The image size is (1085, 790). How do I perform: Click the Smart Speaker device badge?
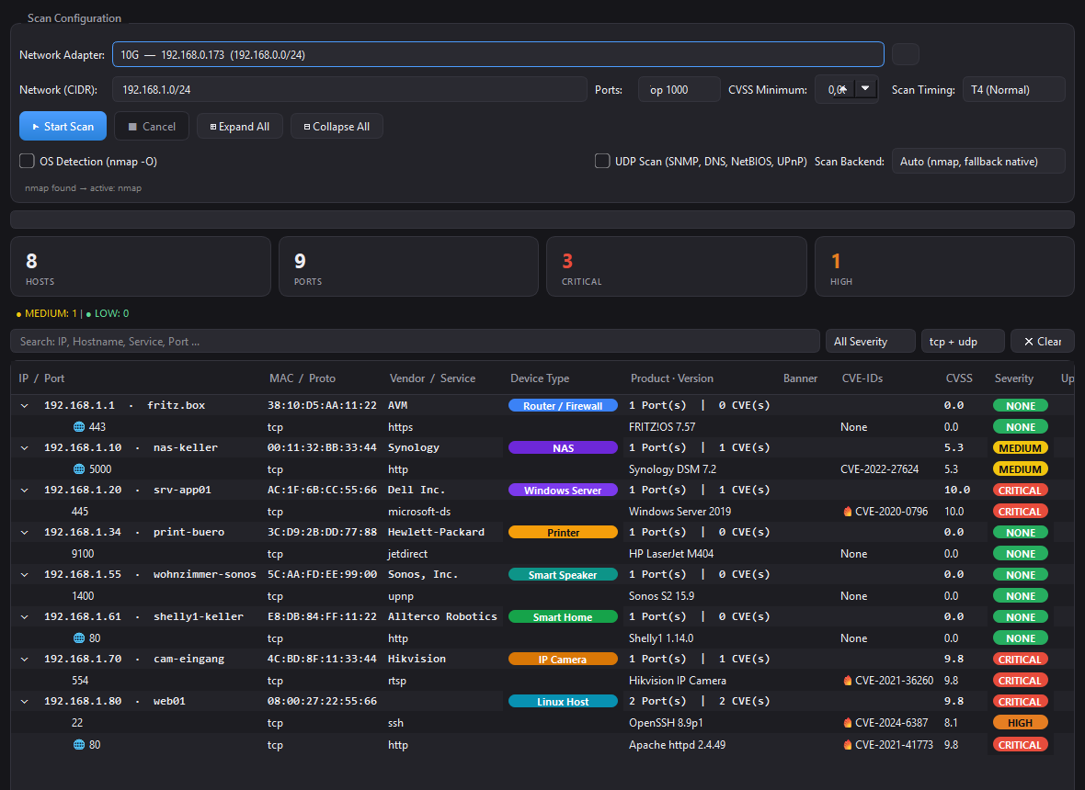pos(563,574)
